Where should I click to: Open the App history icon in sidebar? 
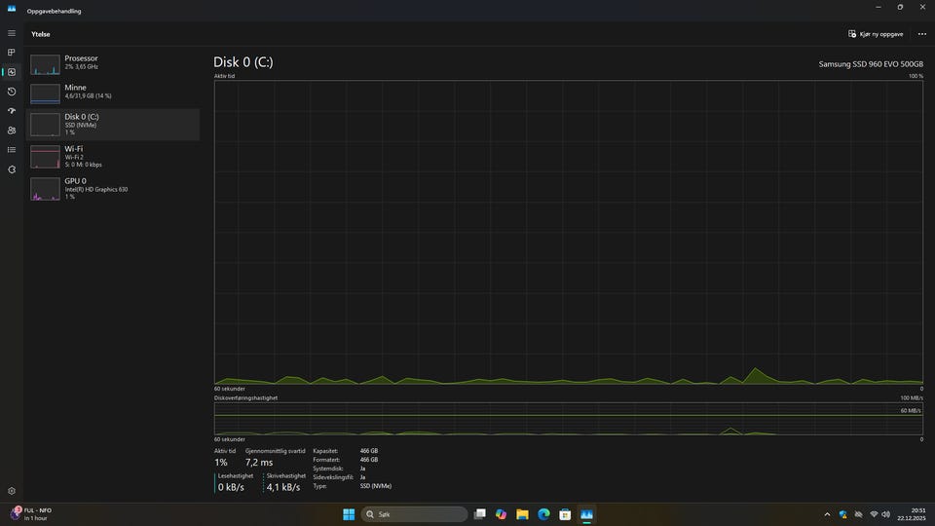(12, 92)
